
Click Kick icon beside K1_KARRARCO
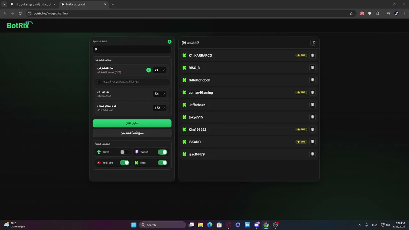pyautogui.click(x=184, y=55)
